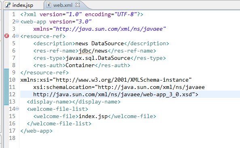Click the Container value in res-auth
This screenshot has height=148, width=240.
point(80,65)
